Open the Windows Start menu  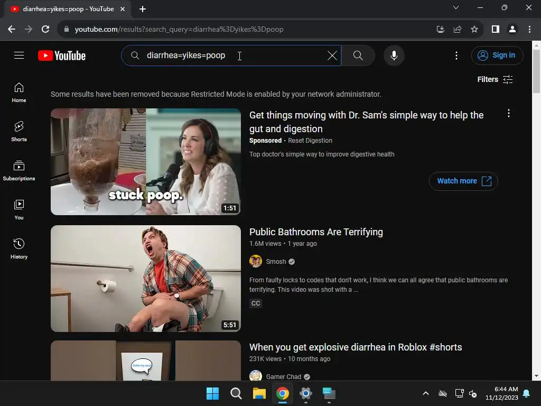212,393
